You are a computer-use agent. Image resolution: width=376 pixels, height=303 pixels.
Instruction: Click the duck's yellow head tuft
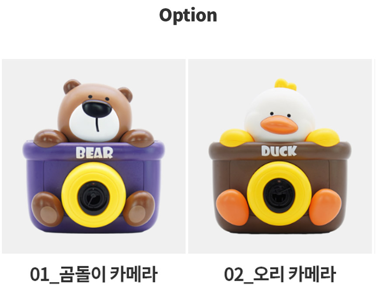[285, 84]
